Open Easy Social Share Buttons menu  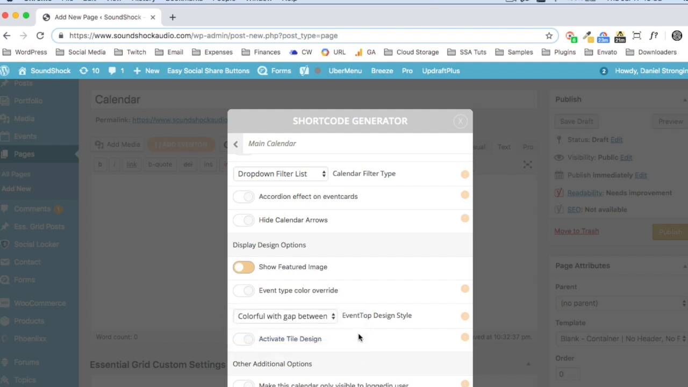208,71
